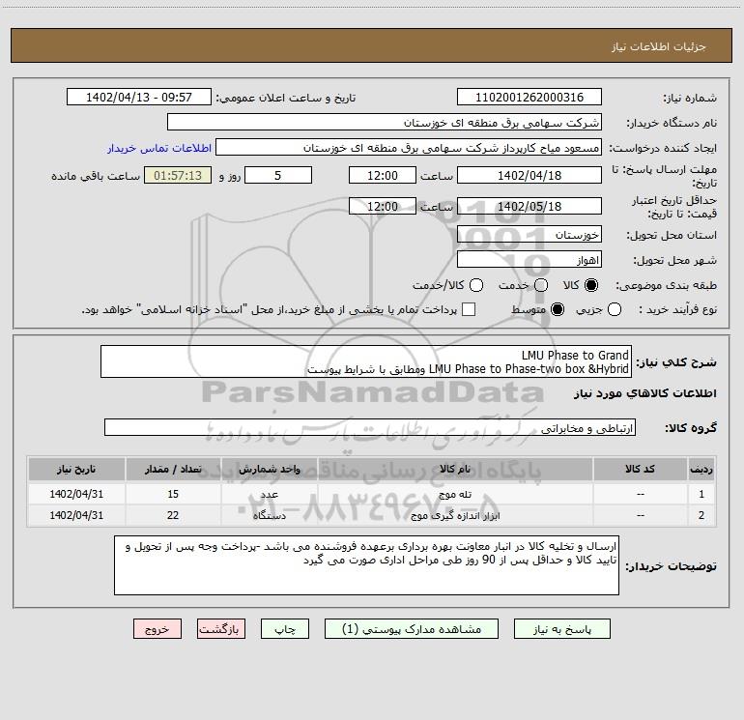744x720 pixels.
Task: Click the delivery city field اهواز
Action: pyautogui.click(x=529, y=259)
